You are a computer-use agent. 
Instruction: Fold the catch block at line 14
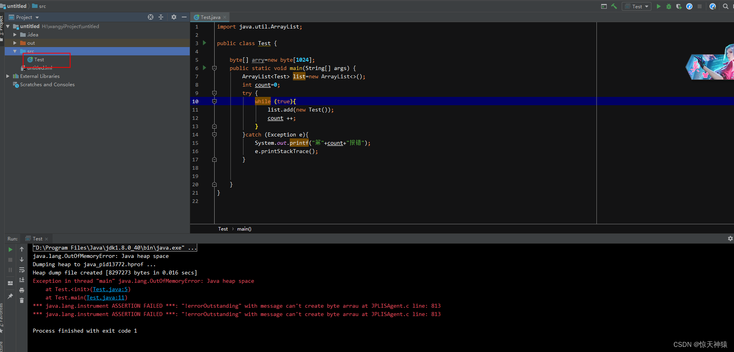coord(214,134)
